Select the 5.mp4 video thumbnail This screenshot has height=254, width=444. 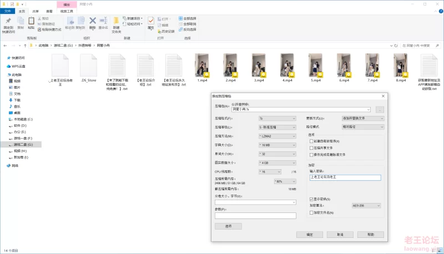coord(315,65)
